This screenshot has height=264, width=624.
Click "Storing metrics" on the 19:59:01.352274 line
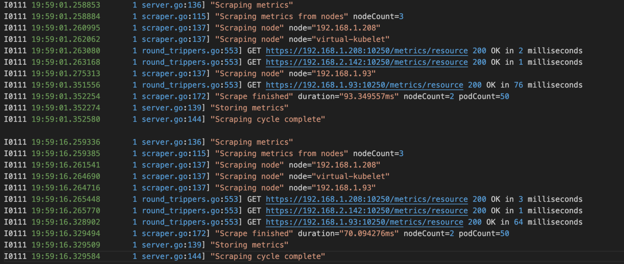point(249,108)
